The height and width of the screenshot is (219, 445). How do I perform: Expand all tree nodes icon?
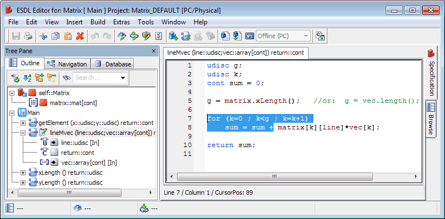[39, 78]
